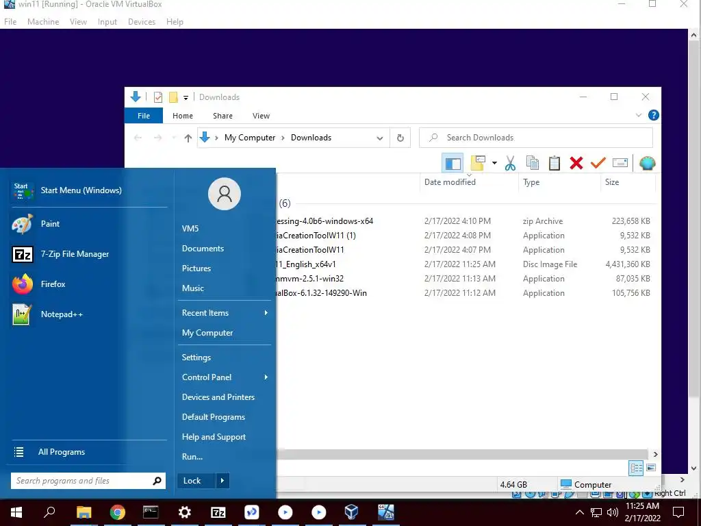Launch Notepad++ from start menu
701x526 pixels.
(x=88, y=314)
